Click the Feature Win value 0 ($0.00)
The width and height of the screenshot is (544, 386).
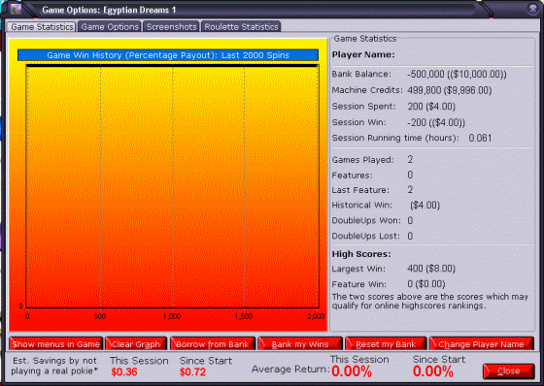pyautogui.click(x=426, y=284)
